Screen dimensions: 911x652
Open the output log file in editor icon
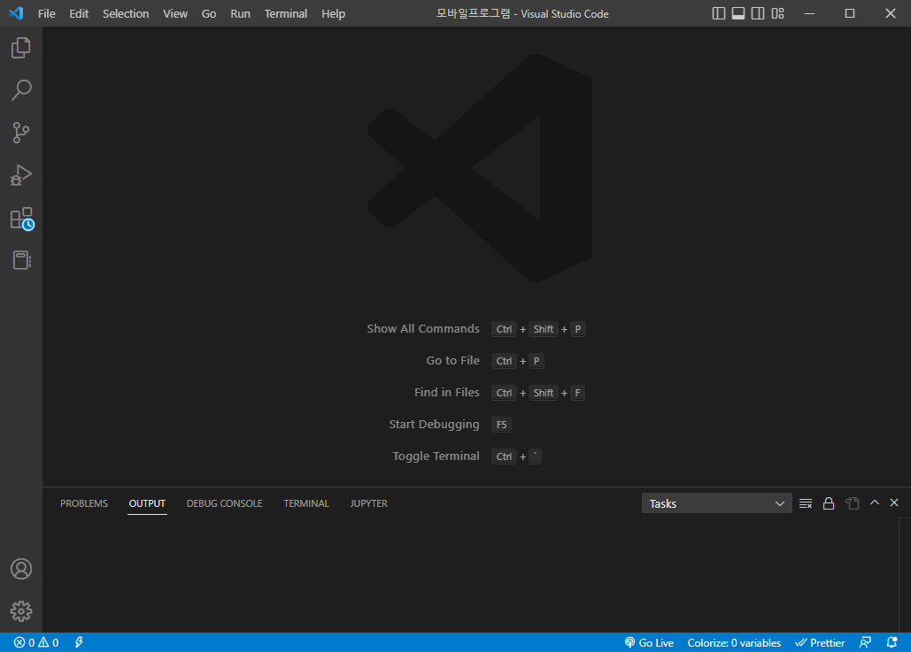point(852,503)
